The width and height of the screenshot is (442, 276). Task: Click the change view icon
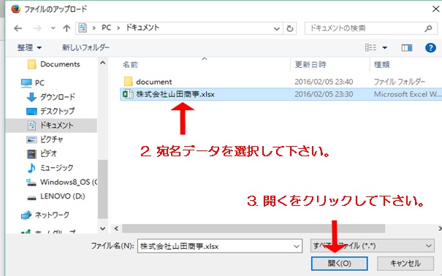coord(370,47)
